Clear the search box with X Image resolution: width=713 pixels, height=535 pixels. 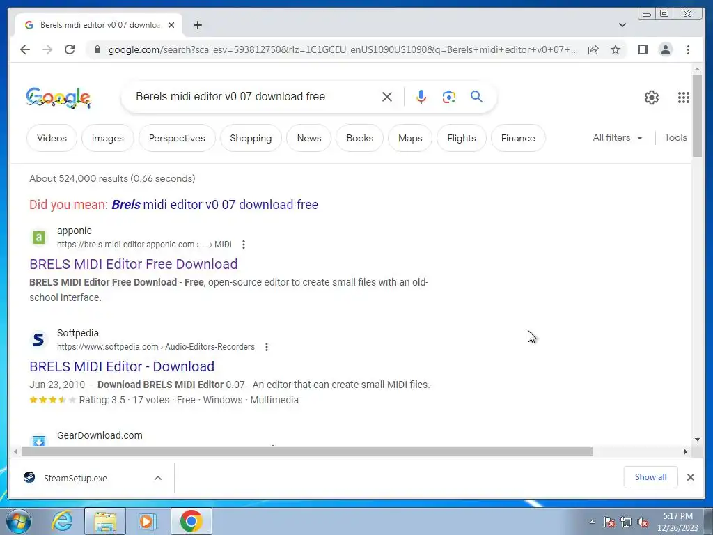pos(387,96)
